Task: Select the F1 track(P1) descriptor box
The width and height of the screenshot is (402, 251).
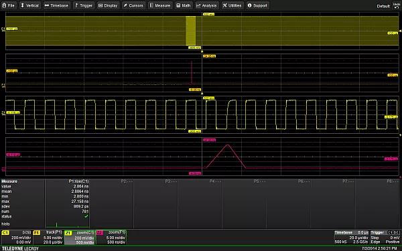Action: 48,237
